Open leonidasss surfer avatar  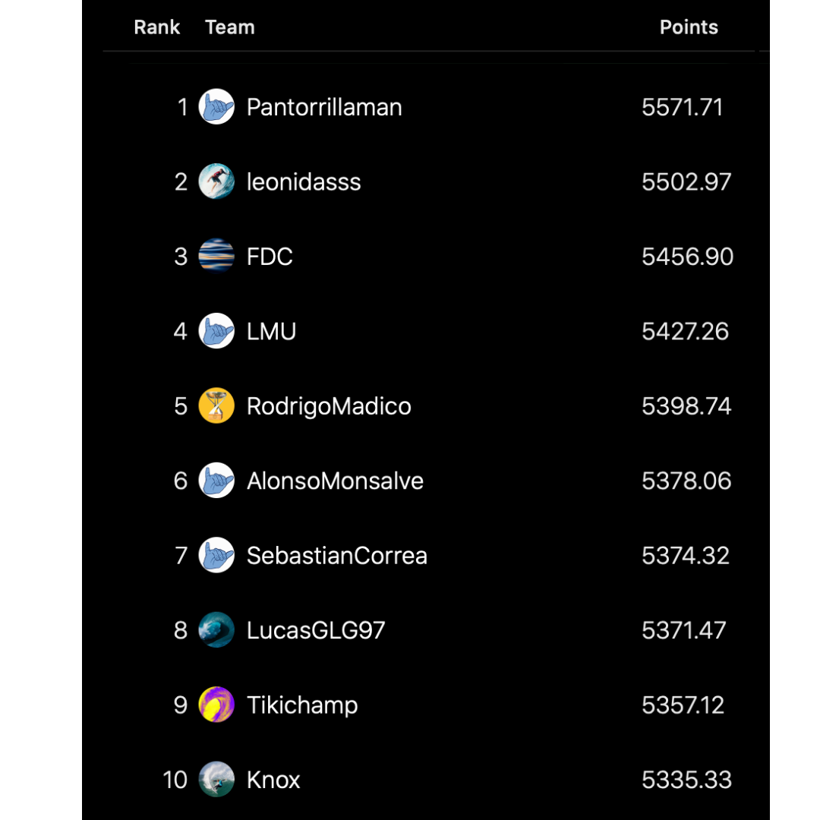click(216, 181)
